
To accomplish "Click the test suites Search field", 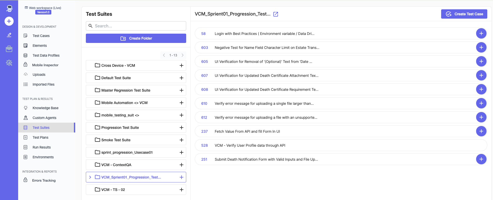I will (139, 26).
